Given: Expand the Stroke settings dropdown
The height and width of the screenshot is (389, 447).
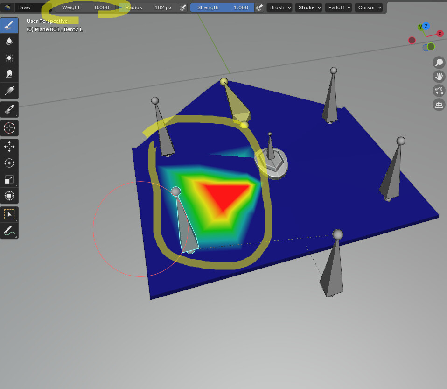Looking at the screenshot, I should coord(308,7).
